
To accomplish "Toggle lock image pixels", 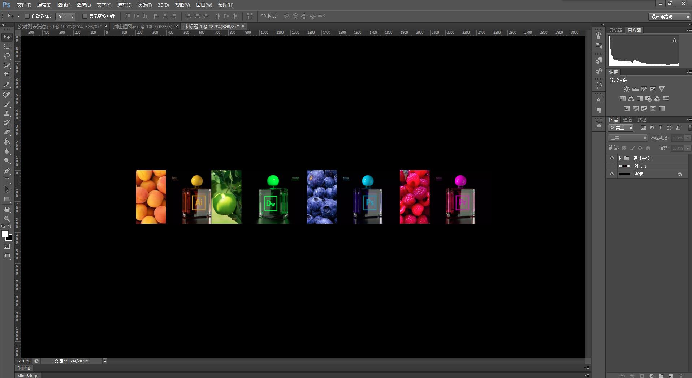I will [x=632, y=148].
